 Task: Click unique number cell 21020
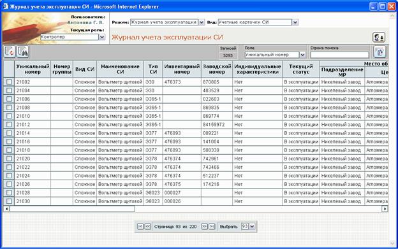click(23, 159)
